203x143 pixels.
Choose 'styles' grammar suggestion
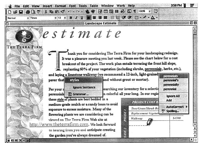84,80
